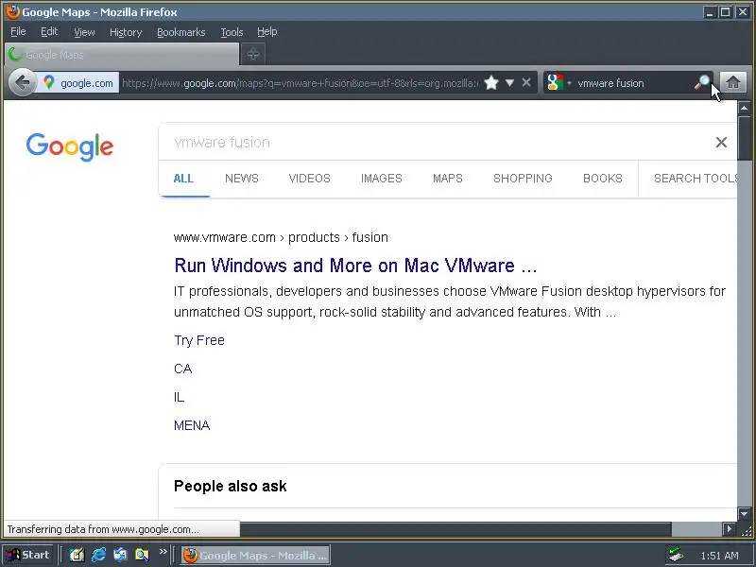Switch to the NEWS results tab
Screen dimensions: 756x567
(x=242, y=179)
